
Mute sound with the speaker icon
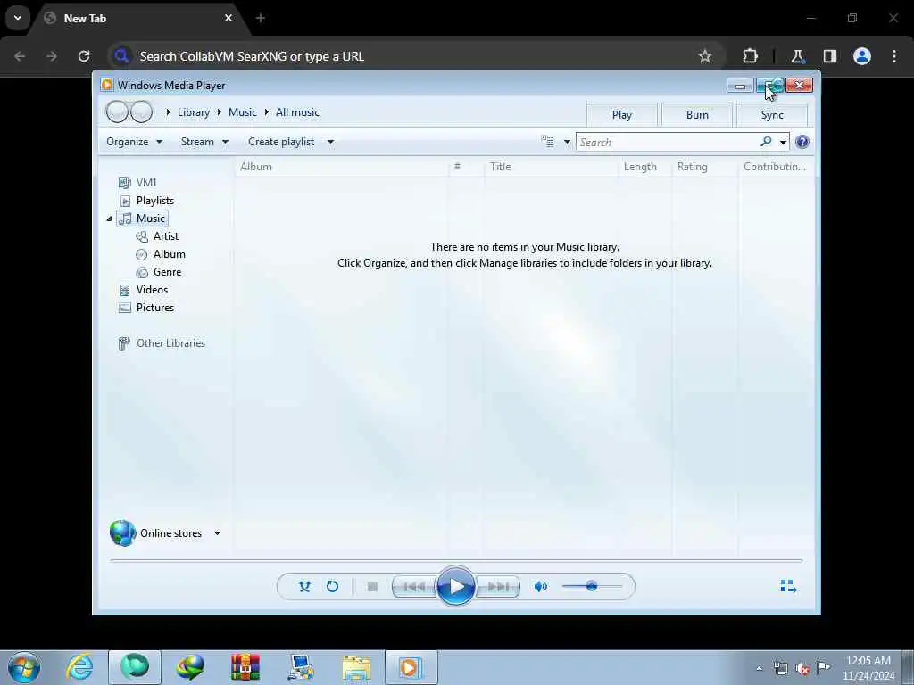[540, 586]
